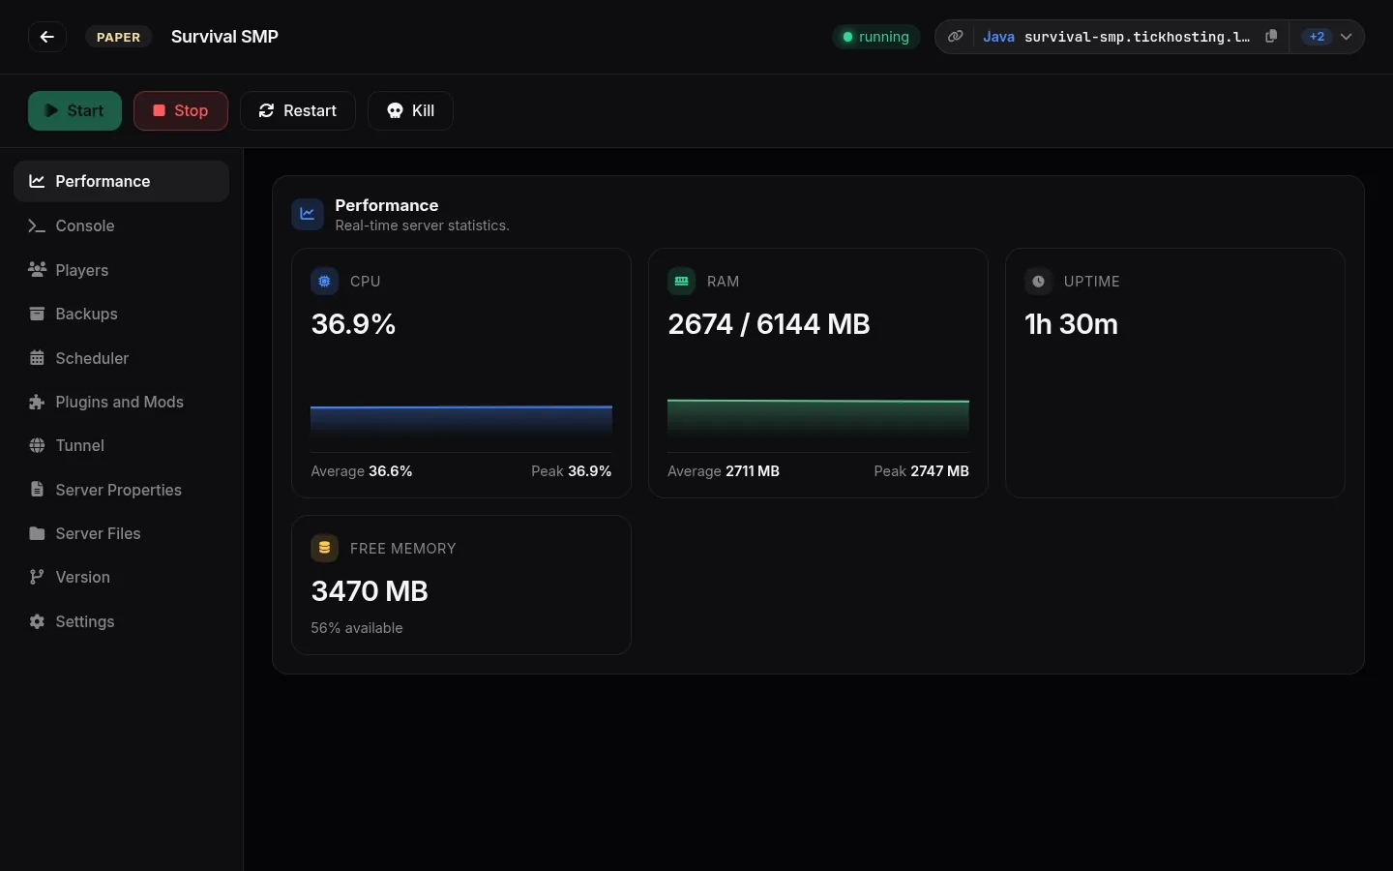This screenshot has height=871, width=1393.
Task: Open the Scheduler page
Action: click(121, 358)
